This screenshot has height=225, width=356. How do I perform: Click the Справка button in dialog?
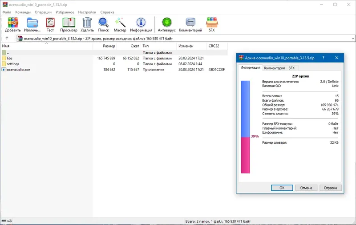tap(330, 188)
